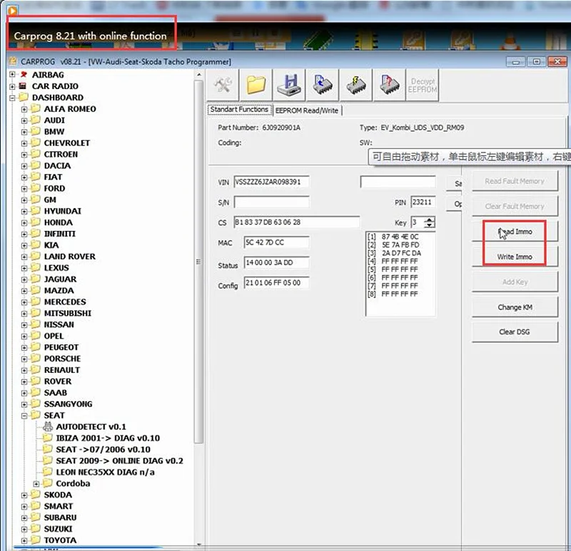The width and height of the screenshot is (571, 551).
Task: Click into the Status value field
Action: pos(276,262)
